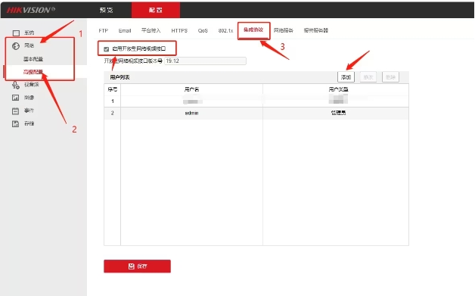Screen dimensions: 475x296
Task: Click the interface version field showing 19.12
Action: coord(206,61)
